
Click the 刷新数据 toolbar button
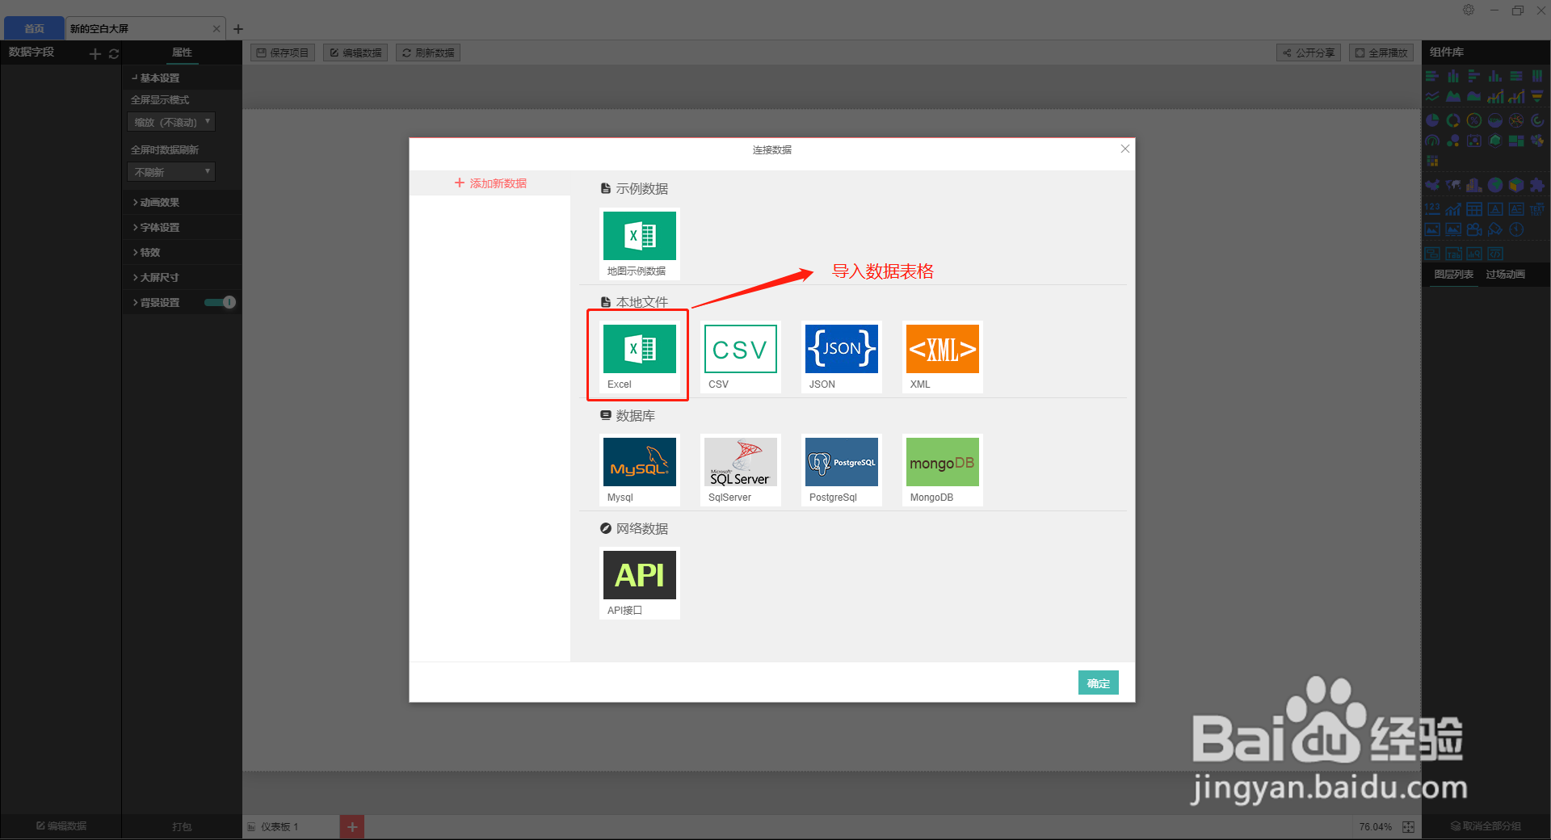click(428, 52)
